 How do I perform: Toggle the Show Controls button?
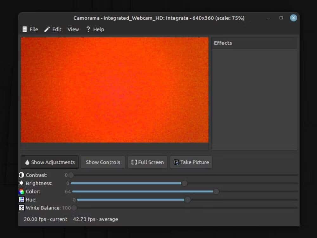pyautogui.click(x=103, y=162)
